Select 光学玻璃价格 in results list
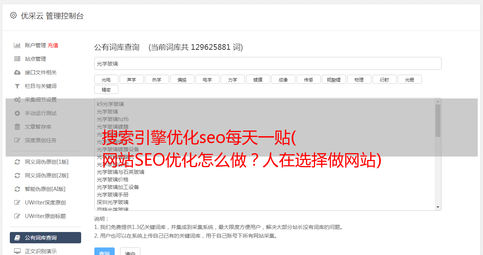483x255 pixels. point(112,180)
